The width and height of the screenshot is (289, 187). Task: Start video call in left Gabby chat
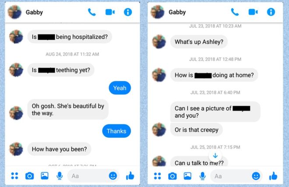pyautogui.click(x=110, y=12)
